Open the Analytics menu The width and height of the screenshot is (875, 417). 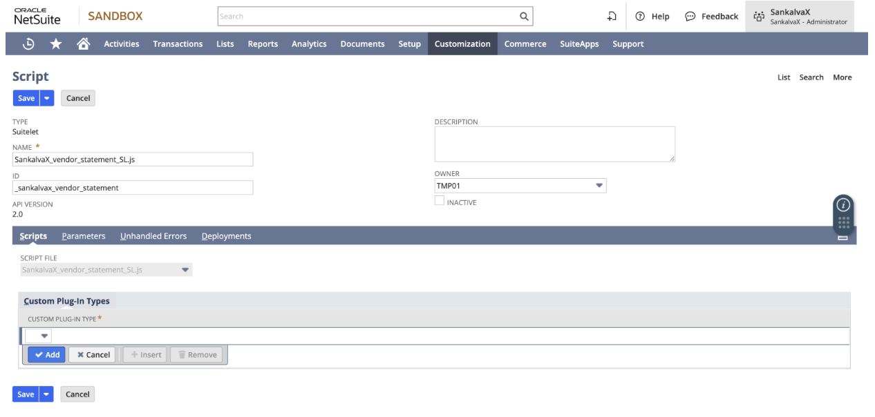pyautogui.click(x=309, y=44)
